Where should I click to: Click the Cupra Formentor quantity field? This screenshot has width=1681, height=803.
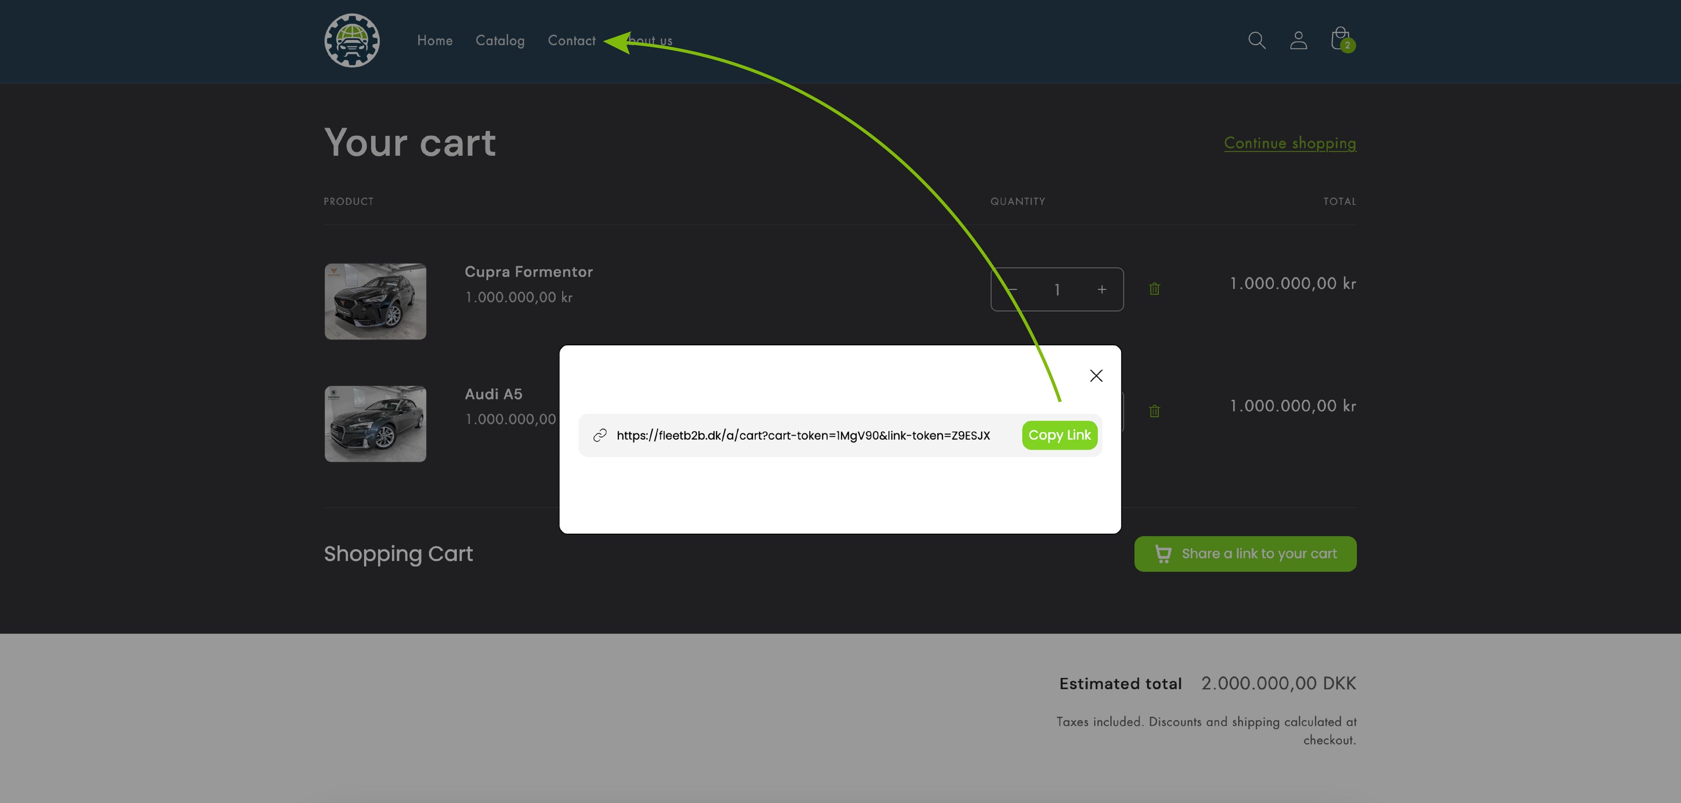(1056, 289)
